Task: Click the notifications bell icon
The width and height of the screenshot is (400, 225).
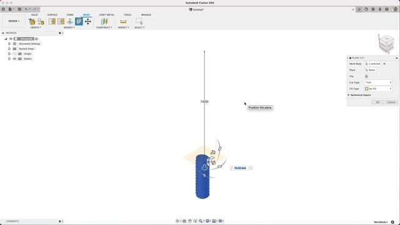Action: 380,9
